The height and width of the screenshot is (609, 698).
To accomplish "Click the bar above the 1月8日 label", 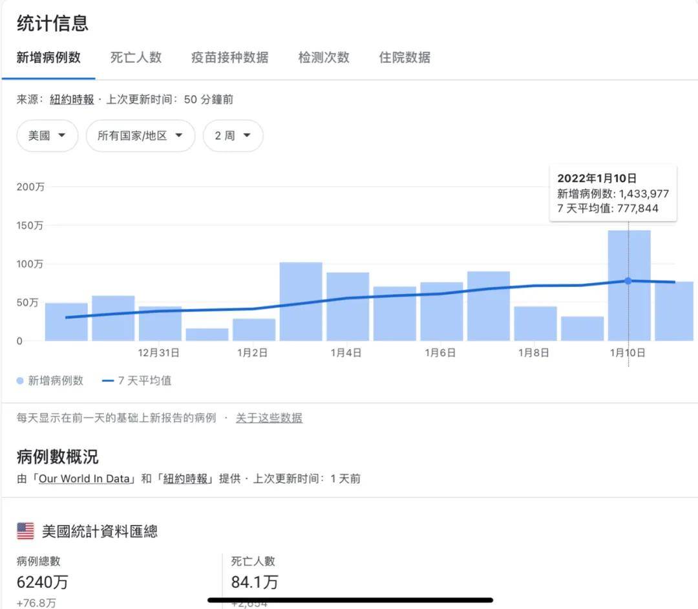I will [535, 324].
